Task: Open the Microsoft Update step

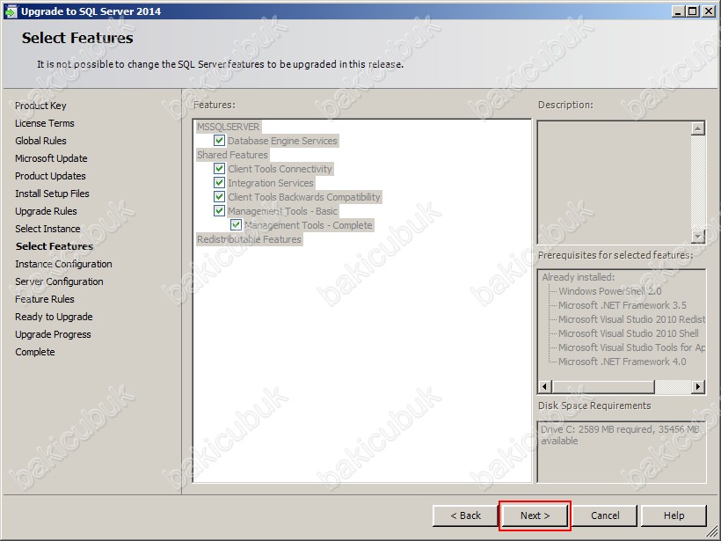Action: click(51, 158)
